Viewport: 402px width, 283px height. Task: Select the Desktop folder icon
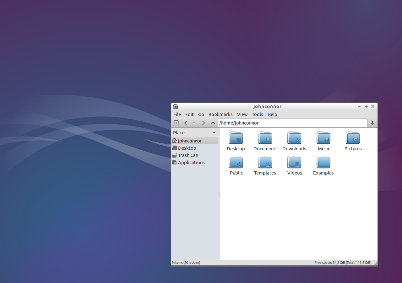click(236, 138)
